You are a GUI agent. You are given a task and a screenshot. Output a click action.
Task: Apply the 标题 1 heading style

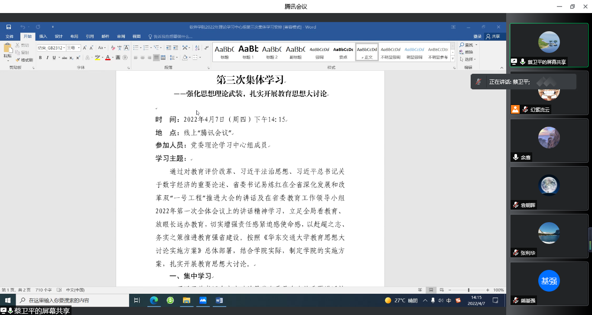(x=248, y=52)
